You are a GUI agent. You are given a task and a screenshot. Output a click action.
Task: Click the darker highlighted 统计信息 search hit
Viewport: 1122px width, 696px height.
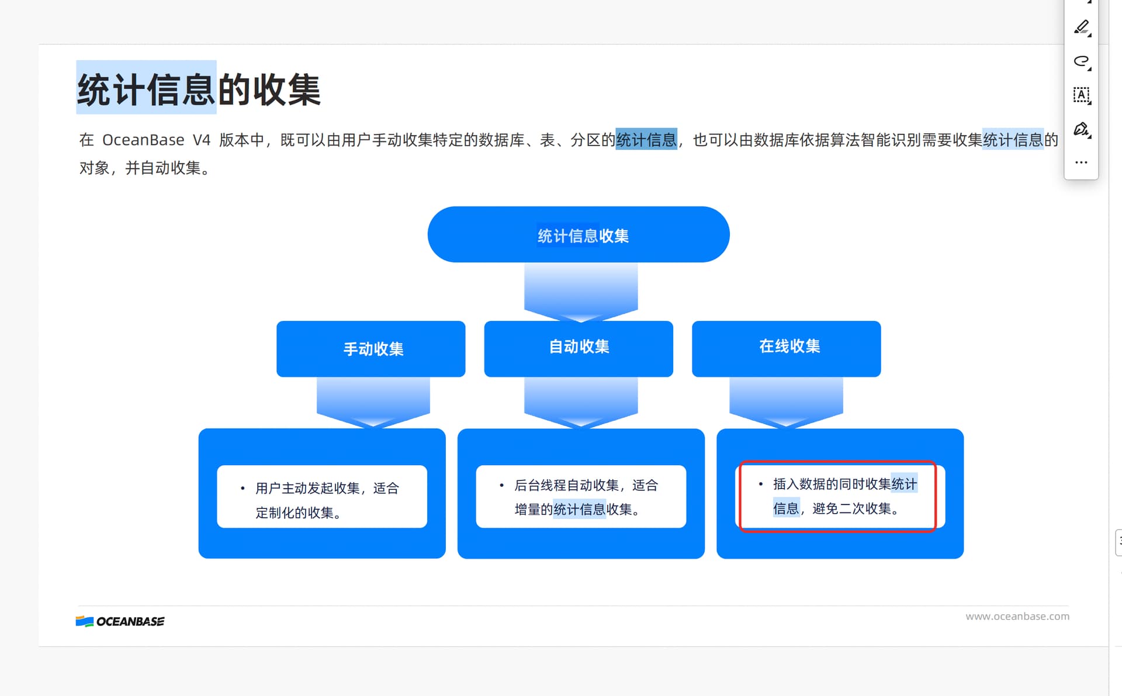(646, 140)
